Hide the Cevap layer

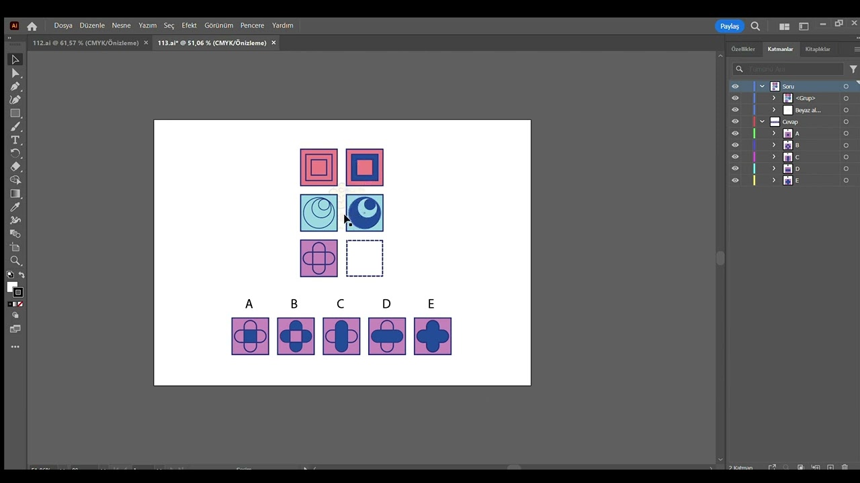coord(735,122)
